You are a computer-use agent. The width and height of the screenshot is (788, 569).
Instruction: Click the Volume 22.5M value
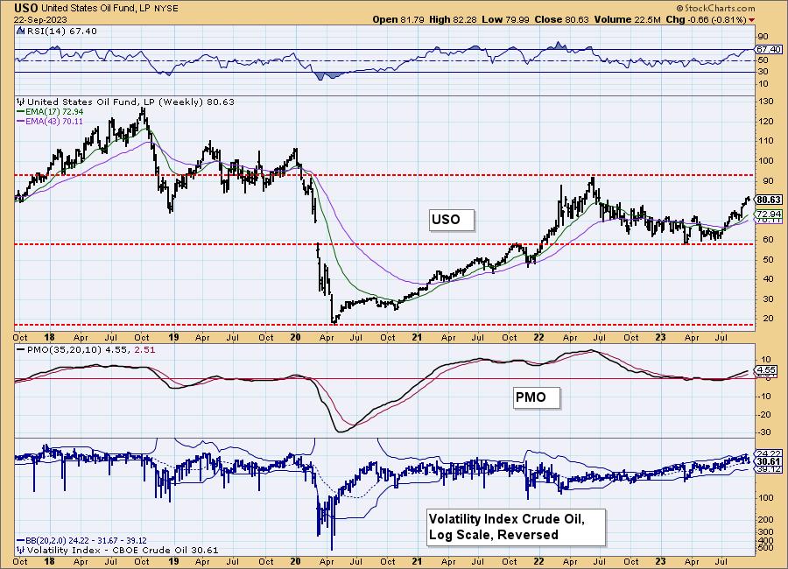tap(627, 19)
